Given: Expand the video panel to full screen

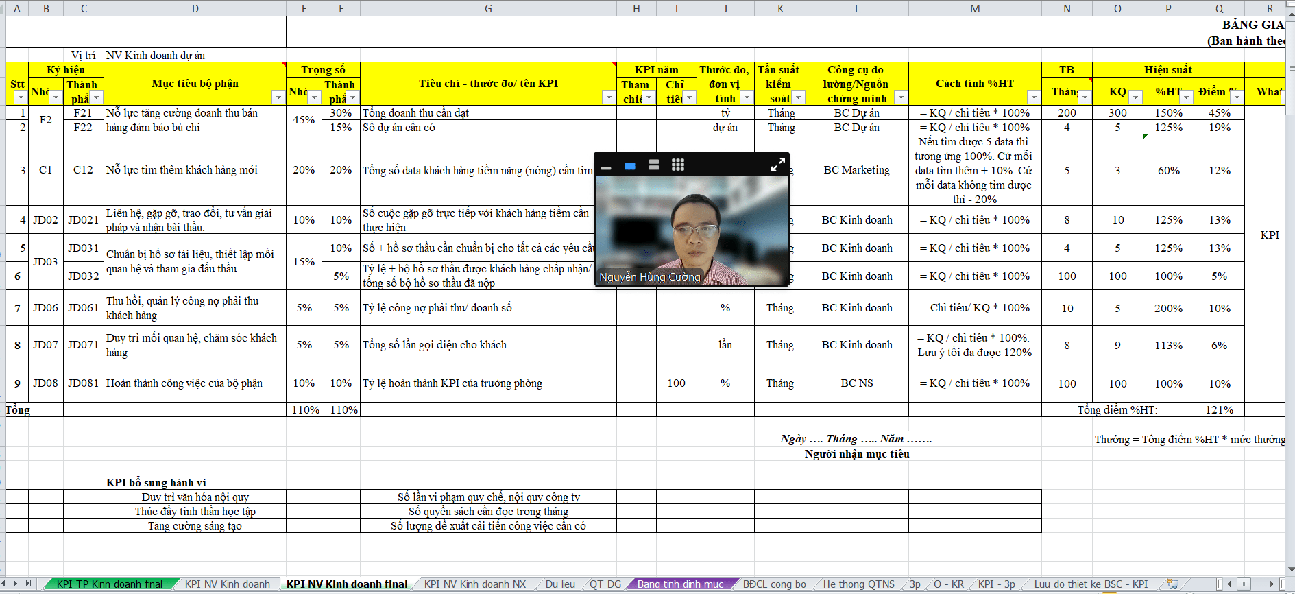Looking at the screenshot, I should [x=777, y=165].
